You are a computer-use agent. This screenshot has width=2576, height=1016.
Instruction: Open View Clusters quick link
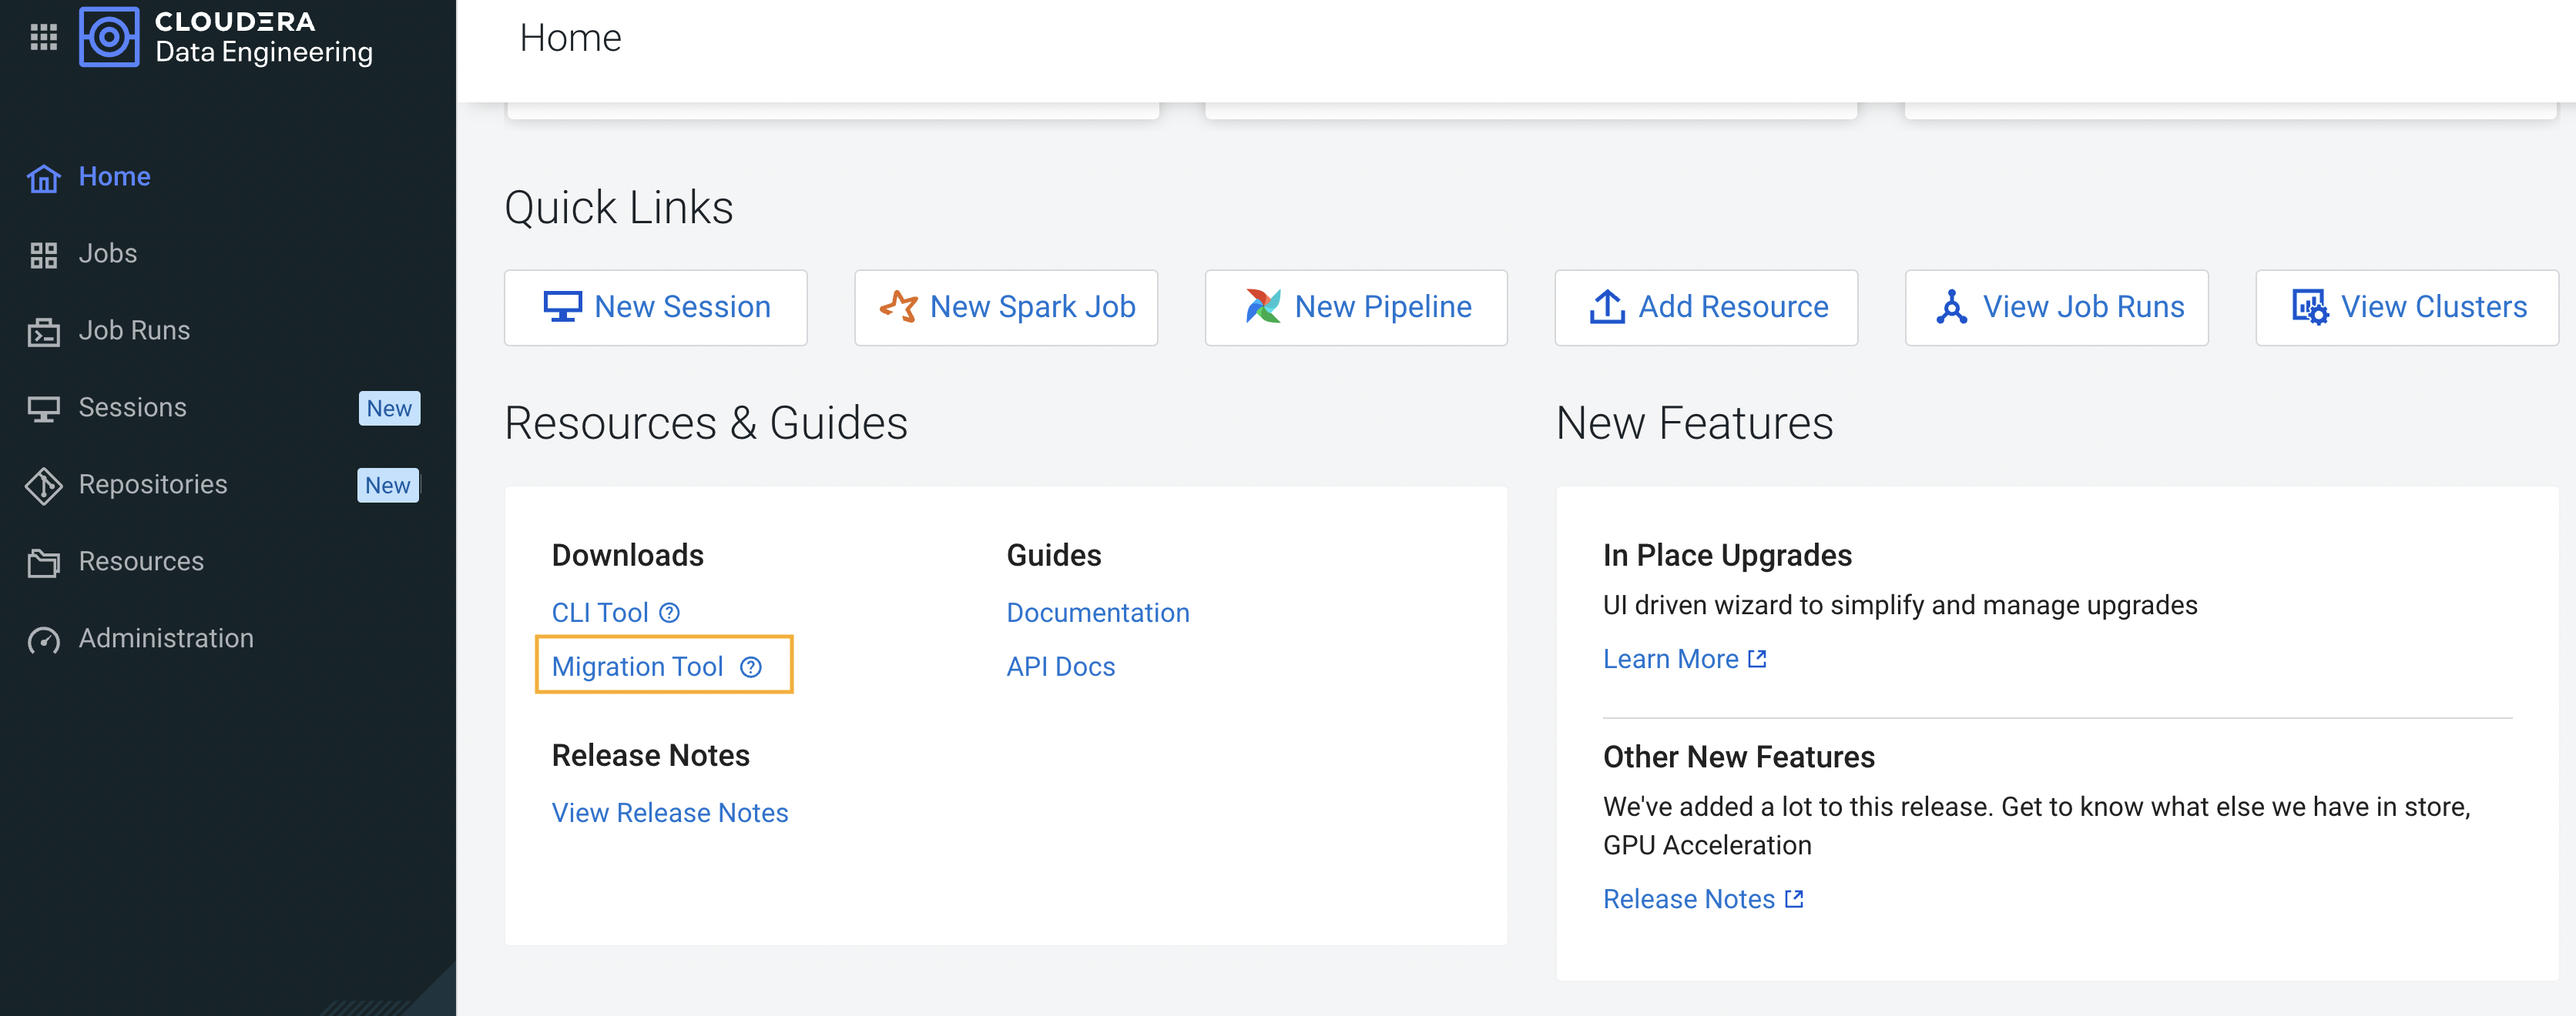(x=2406, y=306)
